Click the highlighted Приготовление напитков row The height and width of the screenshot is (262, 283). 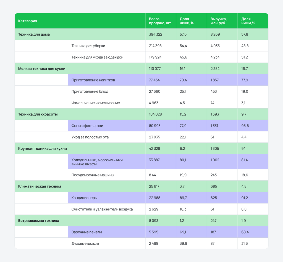[x=93, y=80]
